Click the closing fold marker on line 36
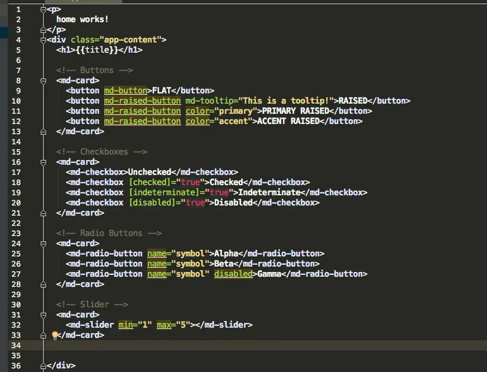Viewport: 487px width, 372px height. [43, 366]
